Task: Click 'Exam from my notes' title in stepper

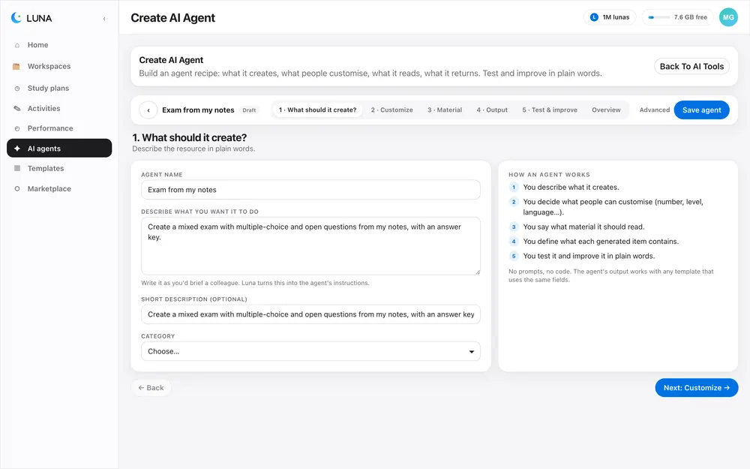Action: [198, 110]
